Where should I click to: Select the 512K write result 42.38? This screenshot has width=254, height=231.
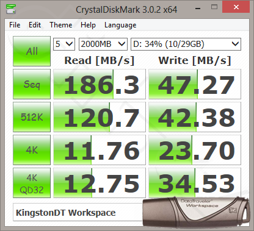195,117
